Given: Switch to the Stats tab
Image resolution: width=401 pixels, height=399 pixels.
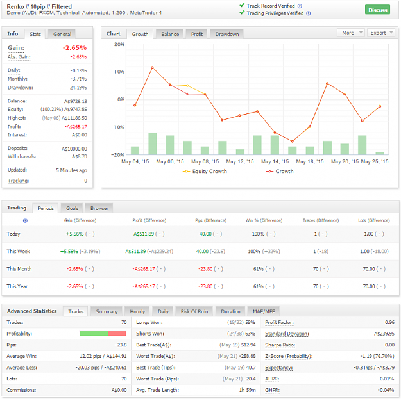Looking at the screenshot, I should coord(35,34).
